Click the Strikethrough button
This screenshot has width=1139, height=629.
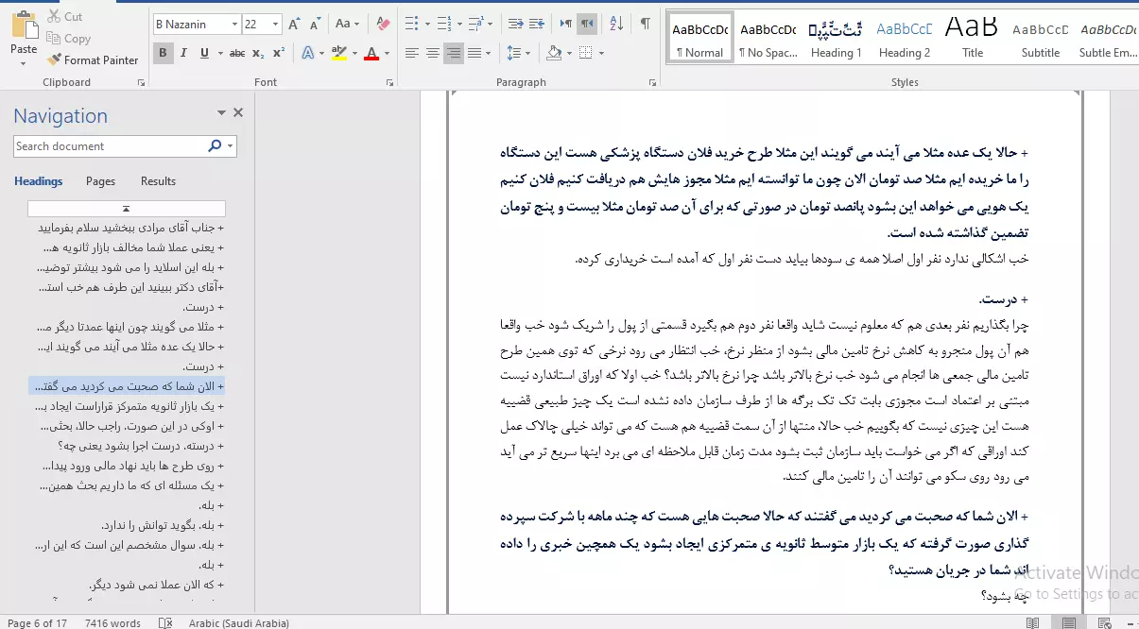pos(237,53)
